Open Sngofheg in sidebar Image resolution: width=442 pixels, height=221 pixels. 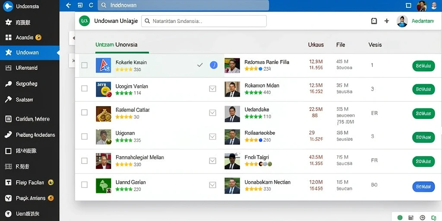(x=30, y=84)
